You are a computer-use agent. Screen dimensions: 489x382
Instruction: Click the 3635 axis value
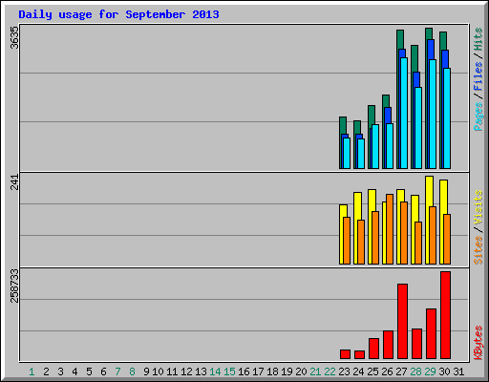click(x=14, y=37)
